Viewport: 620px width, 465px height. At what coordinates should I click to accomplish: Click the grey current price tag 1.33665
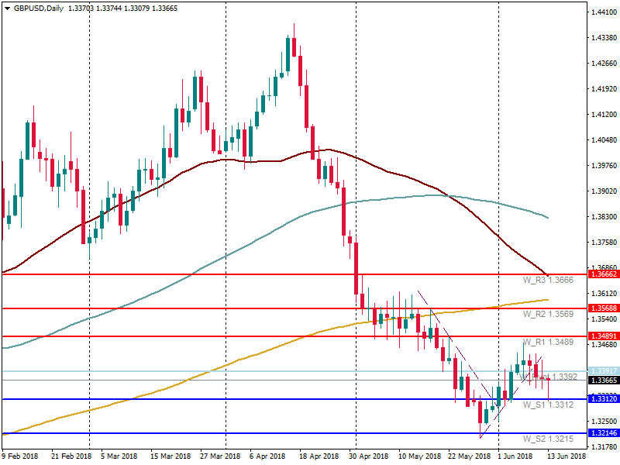tap(603, 381)
